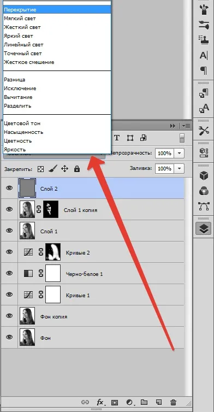The height and width of the screenshot is (412, 214).
Task: Open the Character panel icon
Action: point(204,55)
